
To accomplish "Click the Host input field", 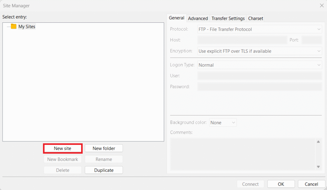I will [x=242, y=40].
